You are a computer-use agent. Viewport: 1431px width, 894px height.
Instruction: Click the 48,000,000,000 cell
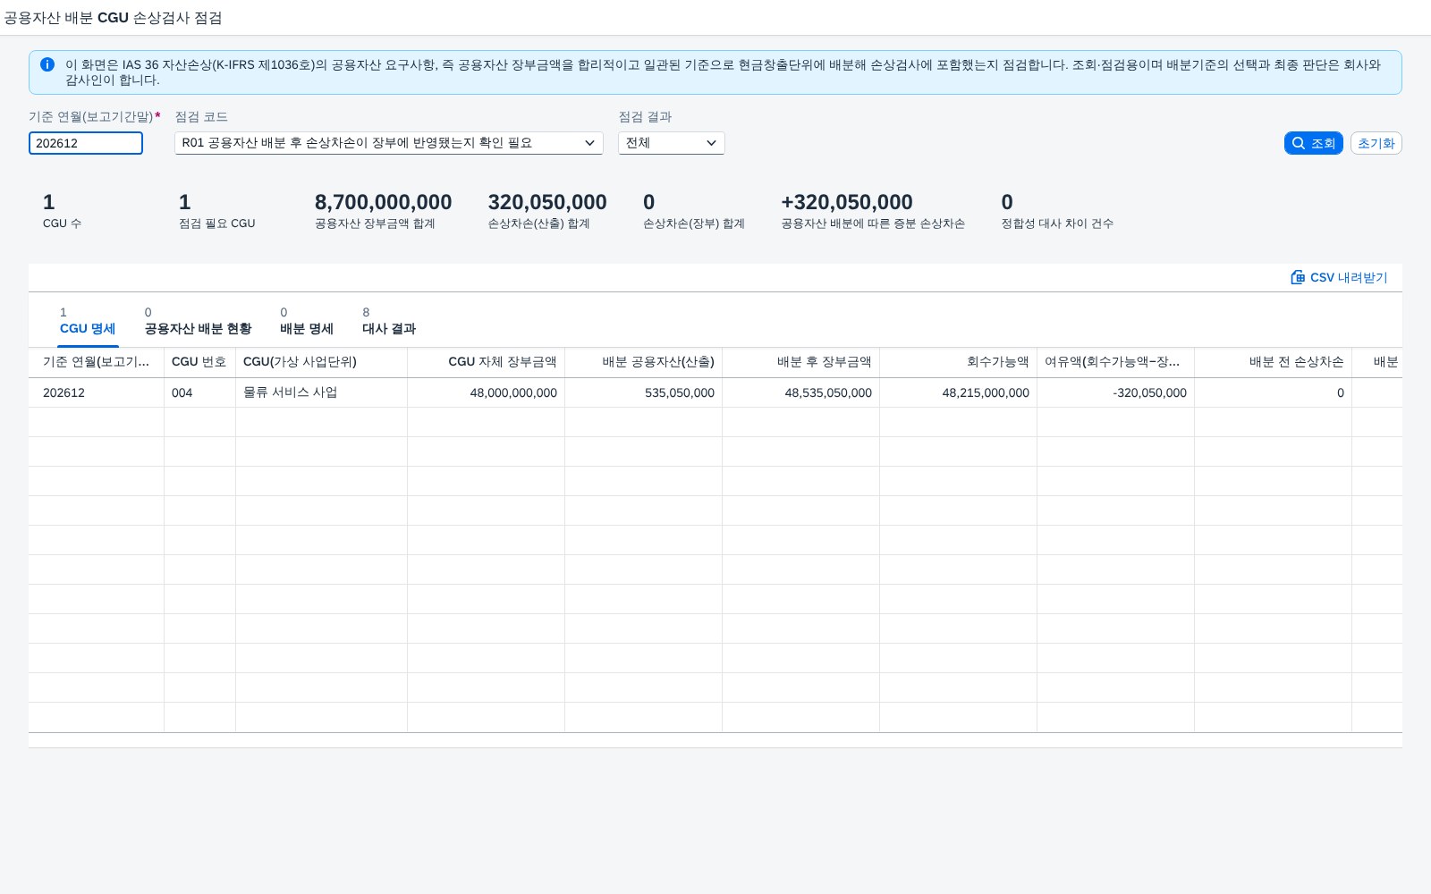486,392
